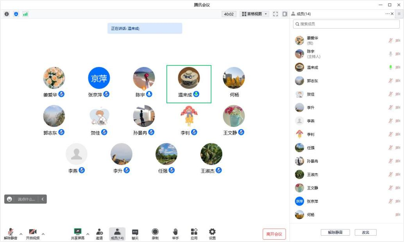404x242 pixels.
Task: Expand audio options arrow beside the toolbar microphone
Action: 21,234
